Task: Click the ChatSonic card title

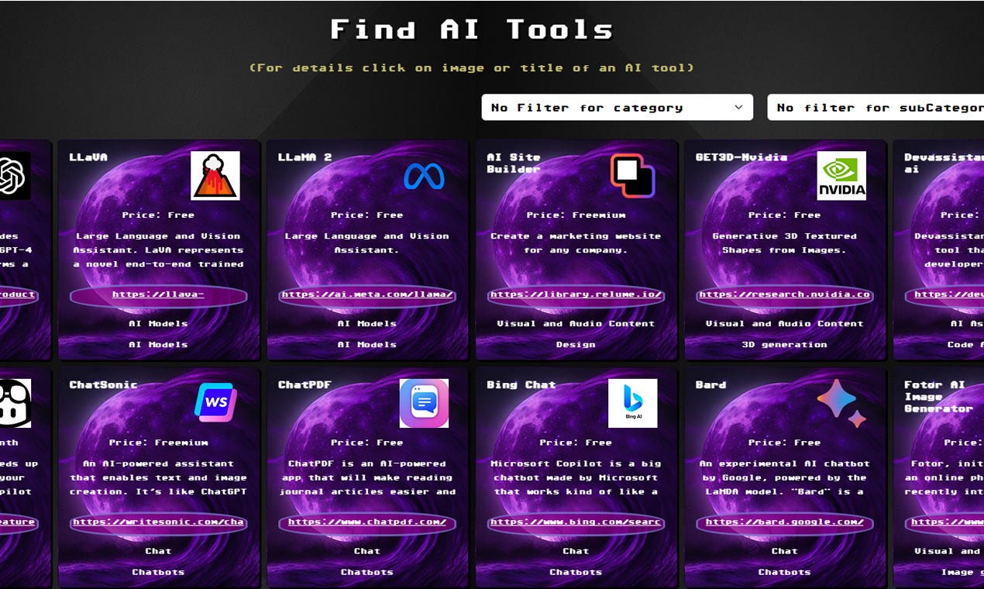Action: 103,385
